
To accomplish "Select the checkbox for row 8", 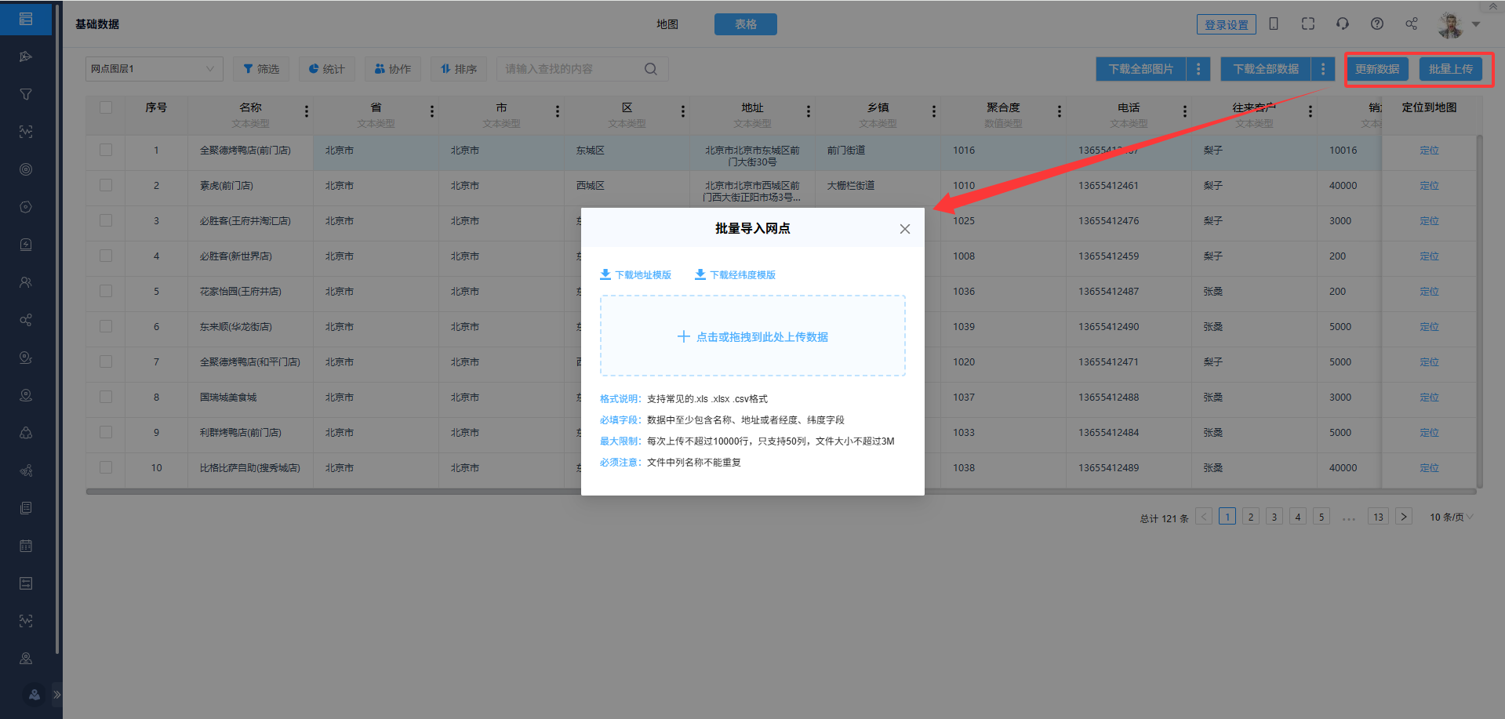I will (x=106, y=397).
